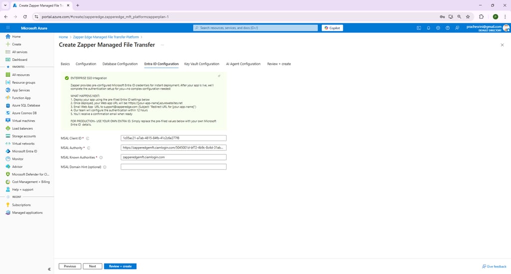Open Virtual machines icon

(x=8, y=121)
